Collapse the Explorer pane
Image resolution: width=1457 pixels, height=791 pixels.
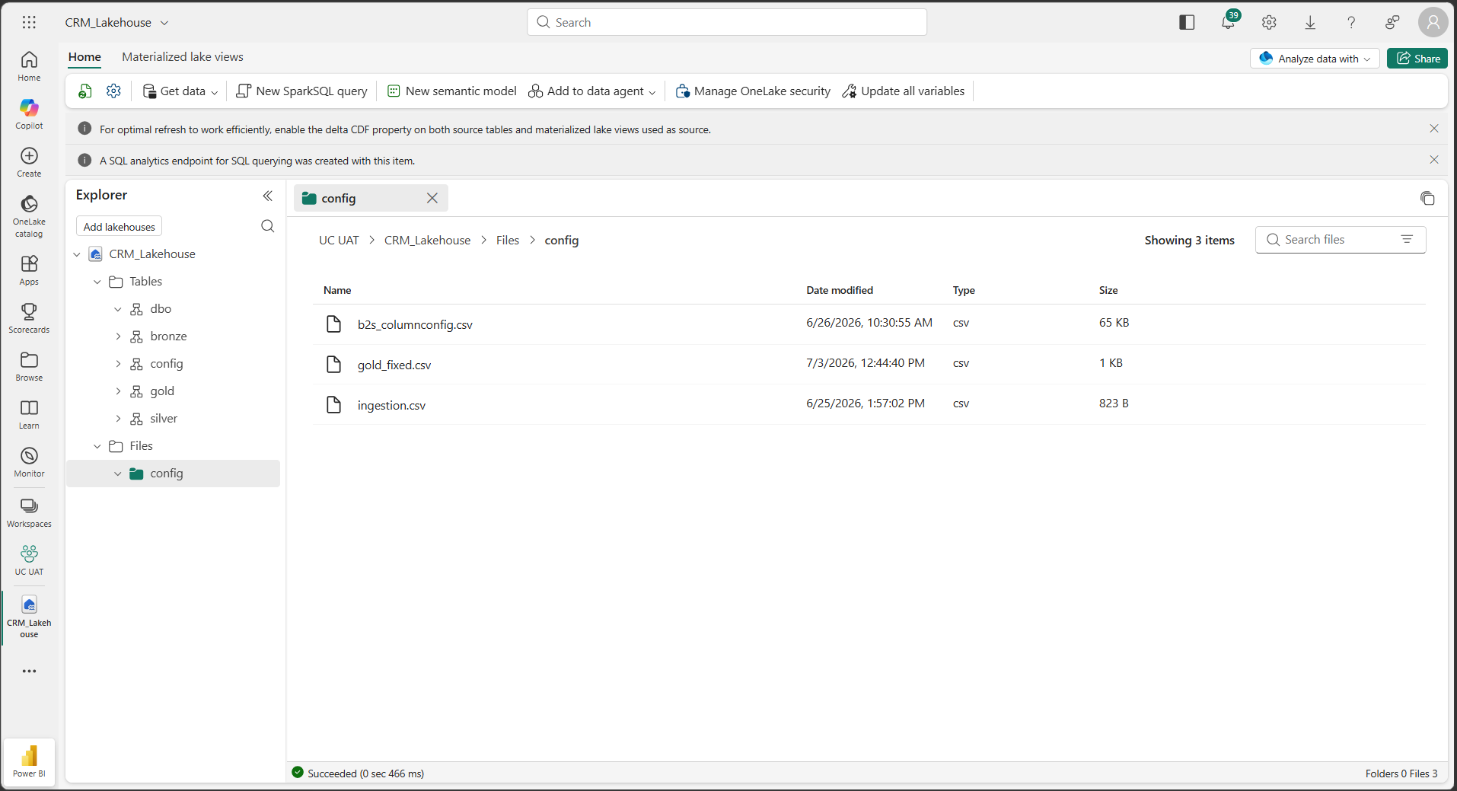coord(267,196)
